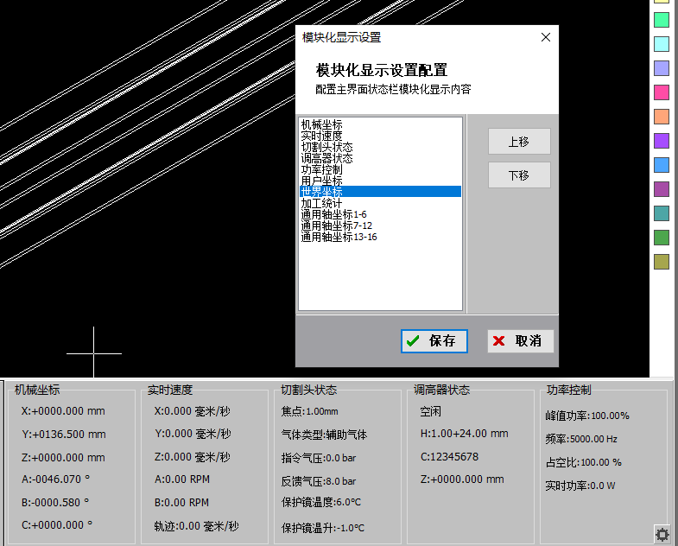Pick the teal layer color swatch
The image size is (678, 546).
tap(662, 213)
